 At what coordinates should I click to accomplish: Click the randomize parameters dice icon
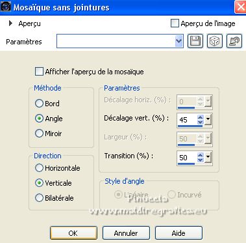point(215,41)
